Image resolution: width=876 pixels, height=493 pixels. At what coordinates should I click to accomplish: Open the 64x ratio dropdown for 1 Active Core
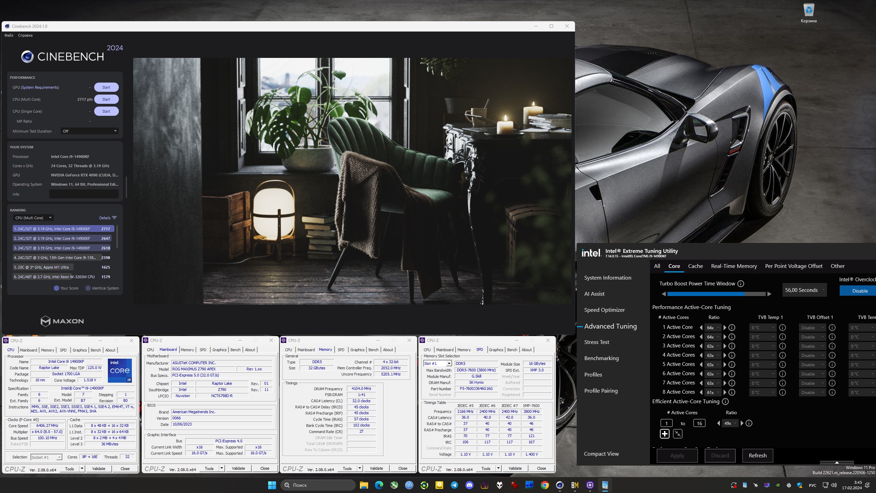coord(713,328)
